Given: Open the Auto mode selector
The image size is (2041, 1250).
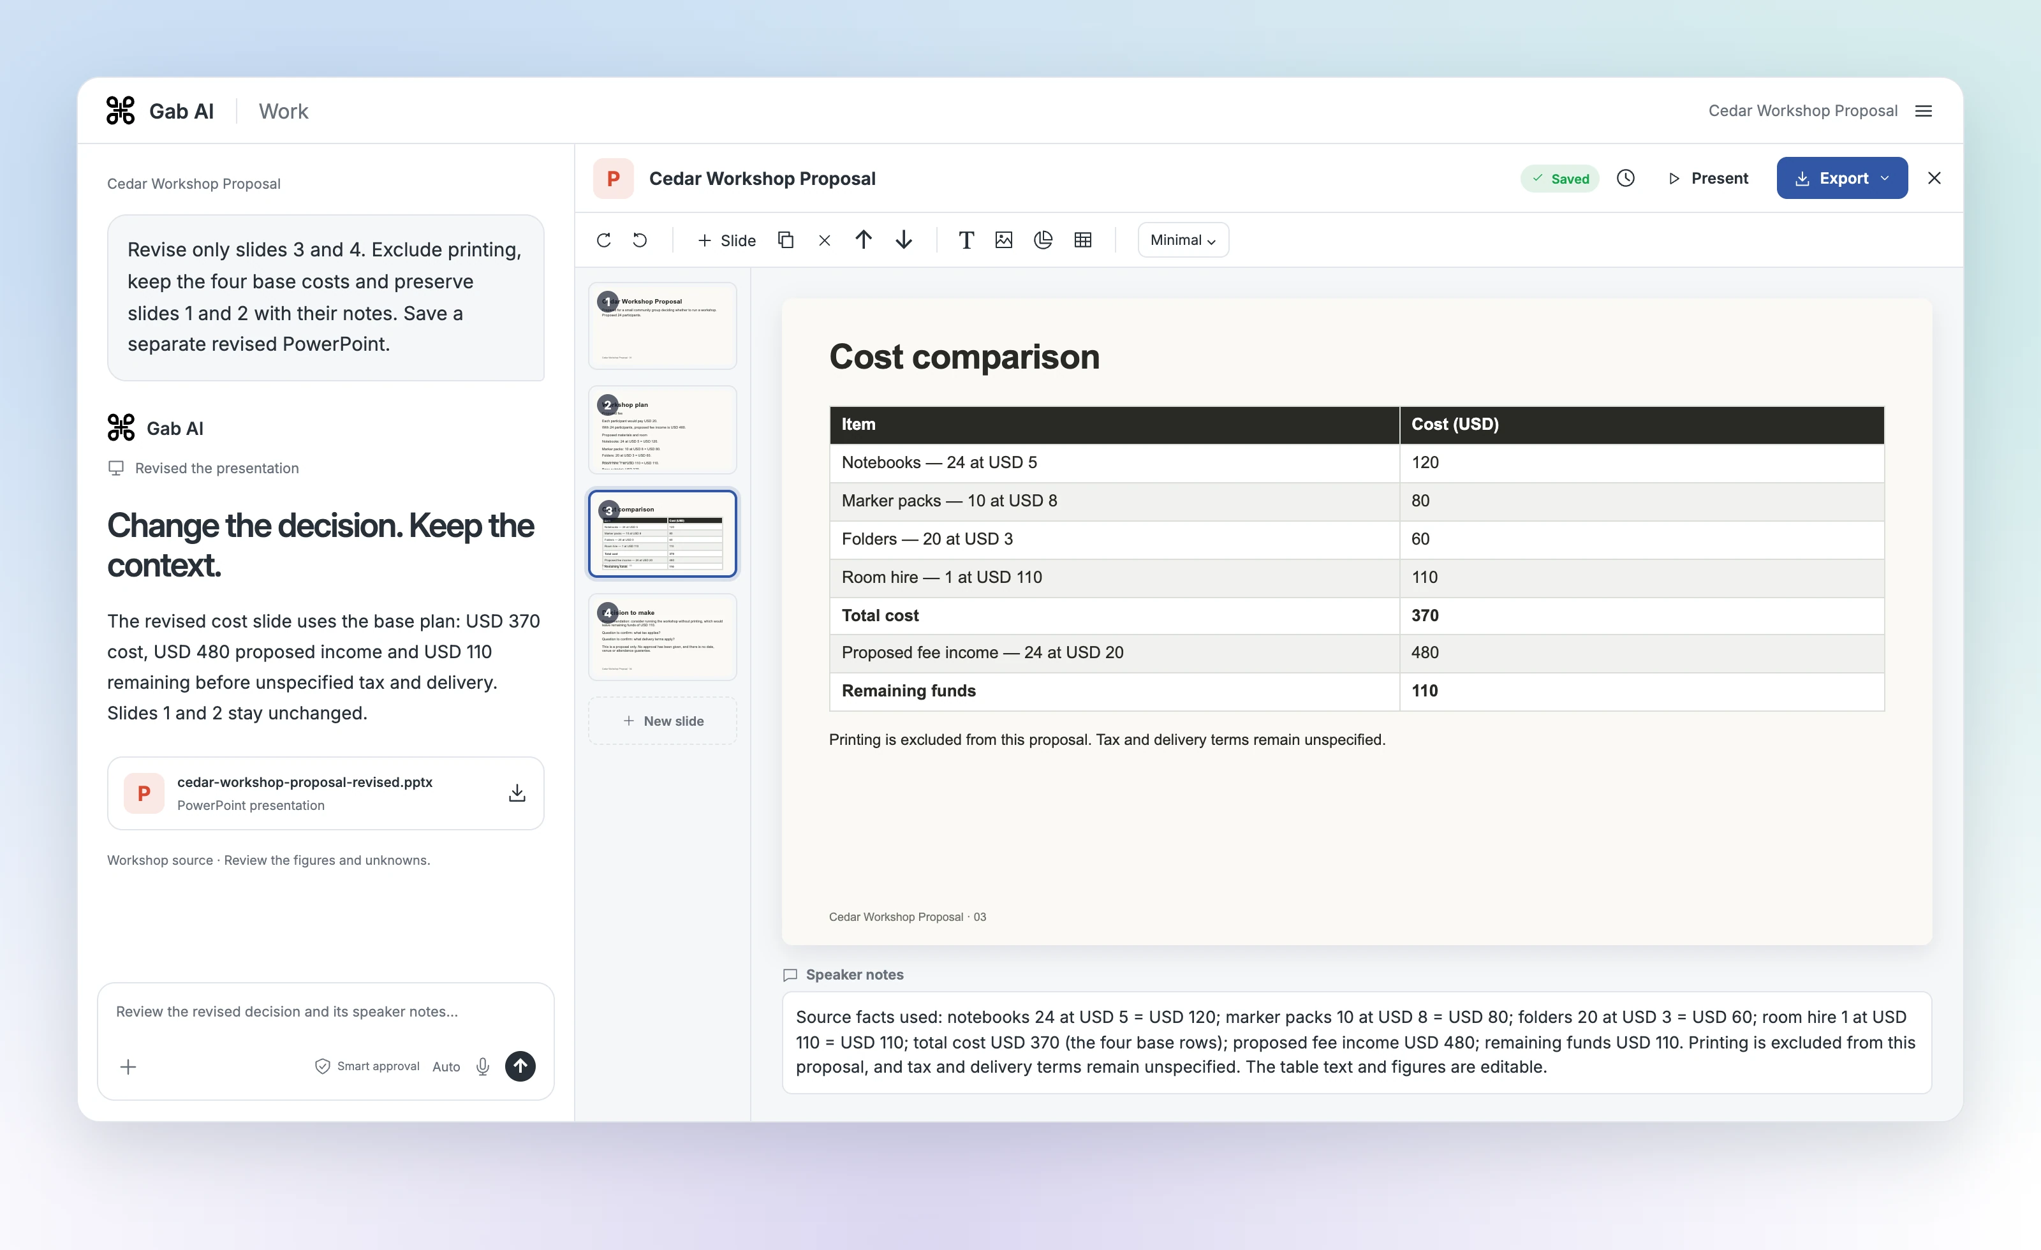Looking at the screenshot, I should point(446,1067).
